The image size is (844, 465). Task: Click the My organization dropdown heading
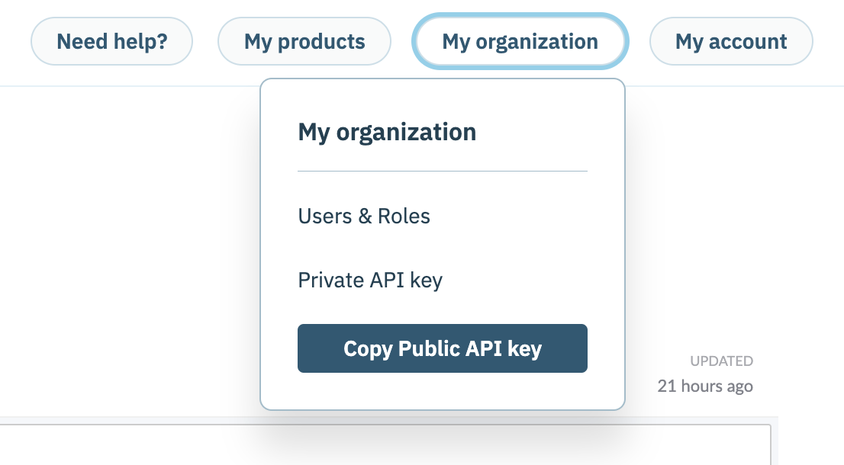(x=387, y=131)
